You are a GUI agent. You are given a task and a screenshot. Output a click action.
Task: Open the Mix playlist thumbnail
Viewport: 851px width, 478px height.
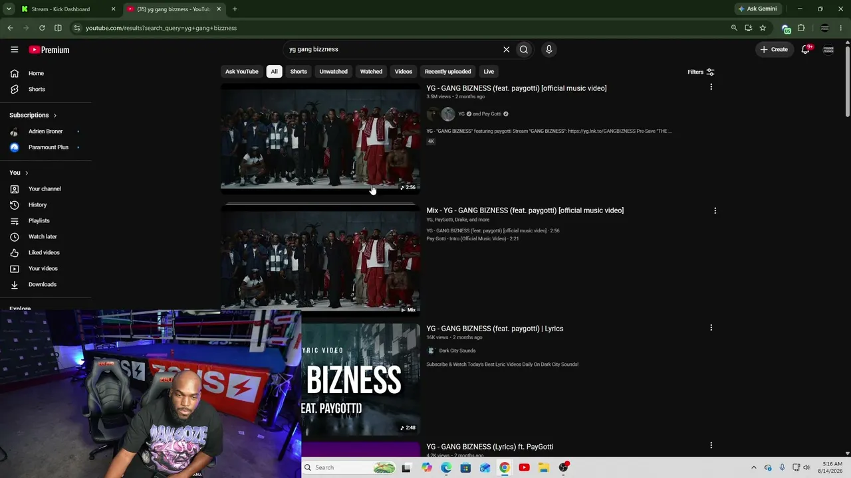320,259
